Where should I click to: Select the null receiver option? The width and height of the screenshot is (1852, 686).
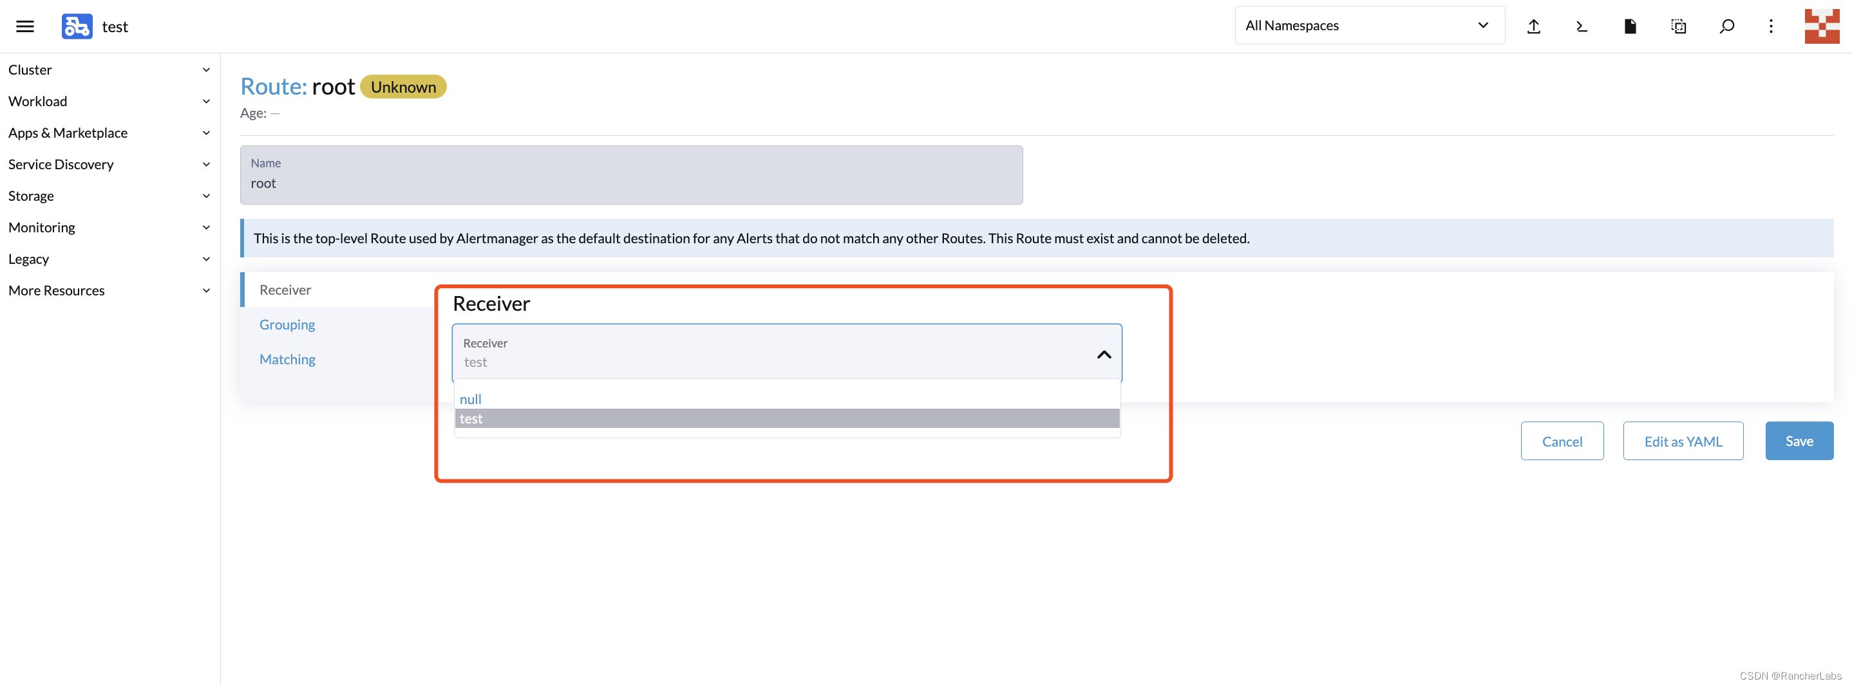click(x=786, y=400)
